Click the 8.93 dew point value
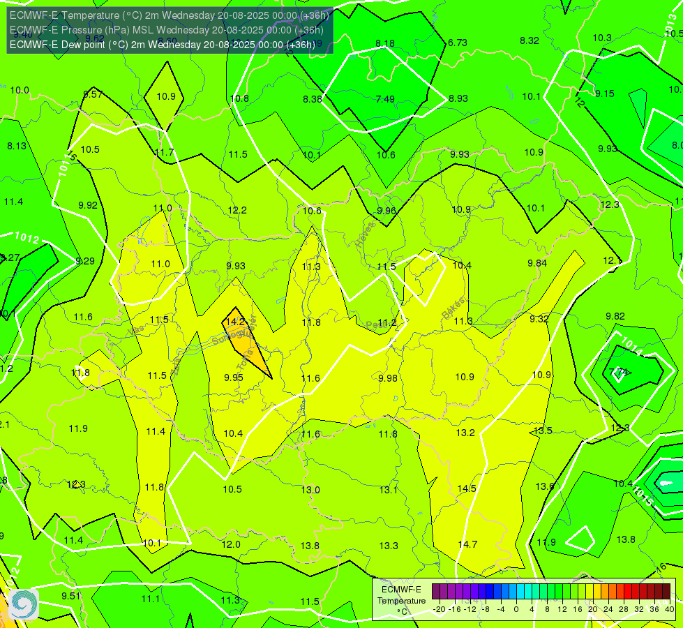 458,98
